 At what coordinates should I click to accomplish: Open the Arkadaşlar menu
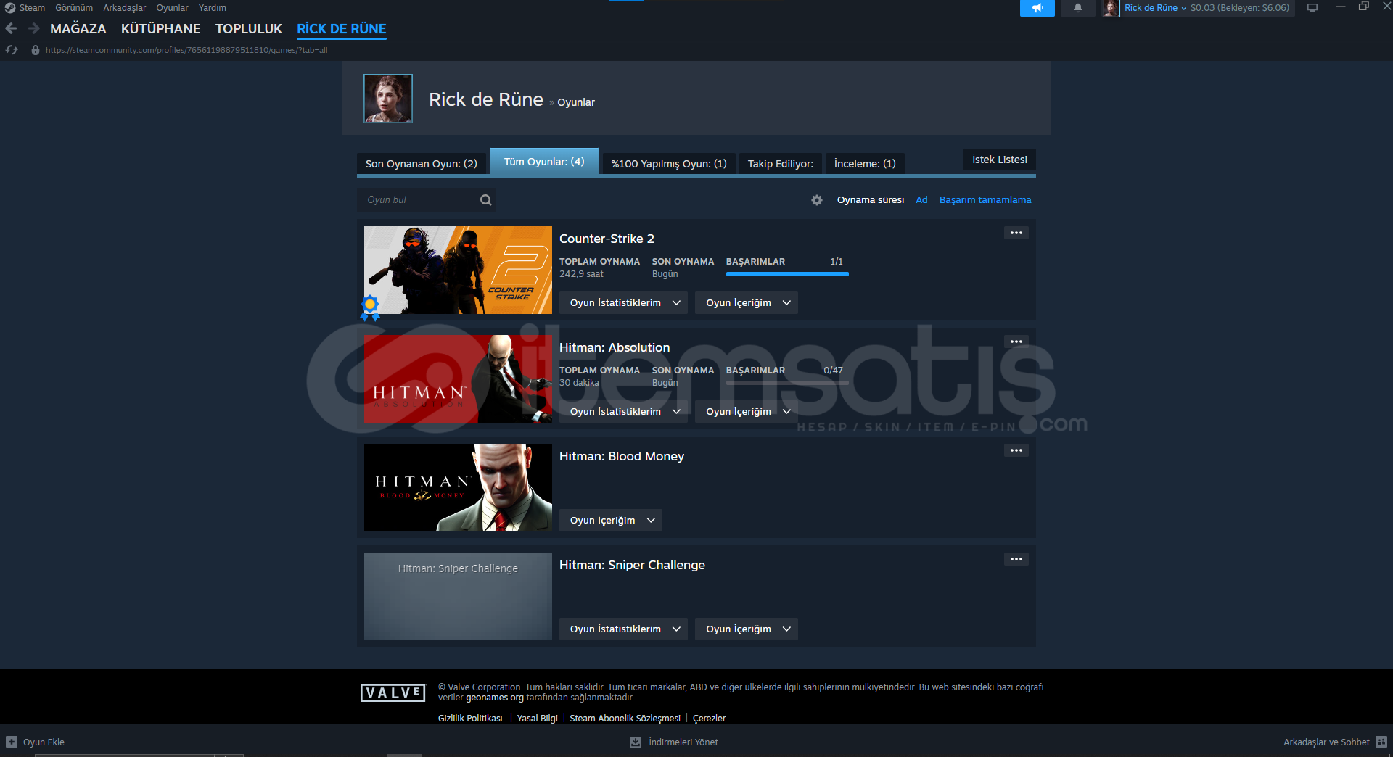tap(125, 8)
